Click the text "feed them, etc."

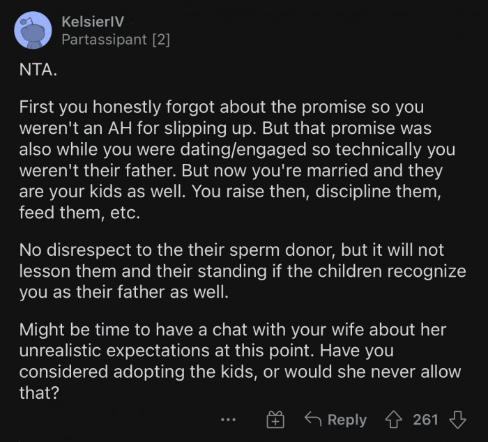(x=79, y=214)
